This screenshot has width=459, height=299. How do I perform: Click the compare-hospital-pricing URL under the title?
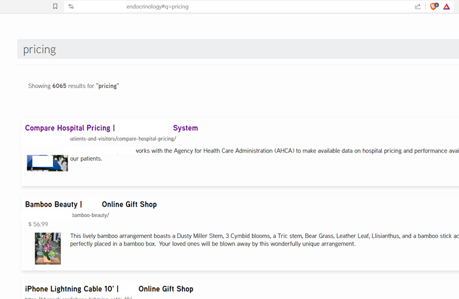pos(122,139)
